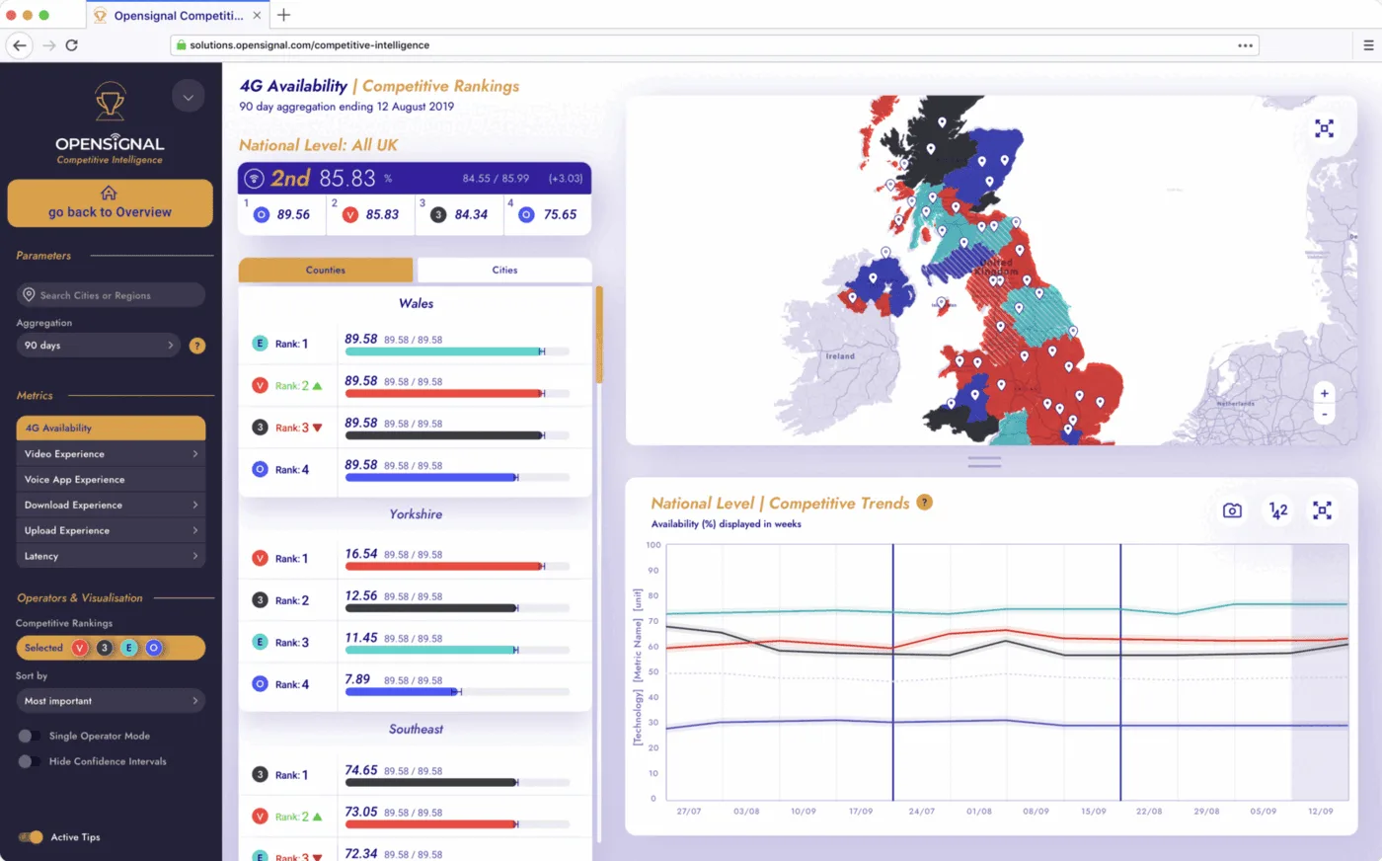Toggle the blue O operator in Selected
This screenshot has height=861, width=1382.
(x=154, y=648)
